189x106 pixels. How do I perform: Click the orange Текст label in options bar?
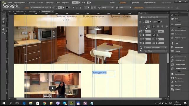[27, 8]
